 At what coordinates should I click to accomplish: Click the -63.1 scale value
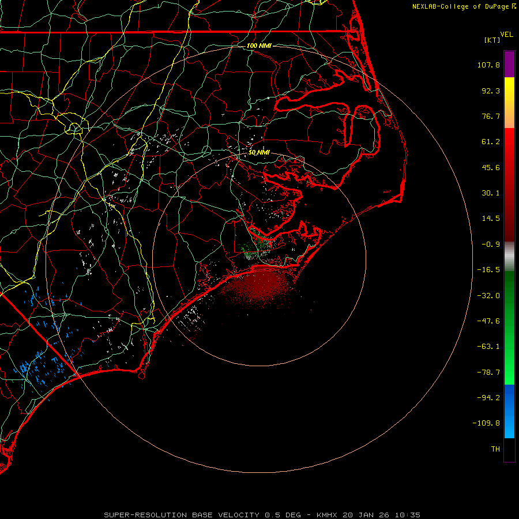[x=488, y=347]
